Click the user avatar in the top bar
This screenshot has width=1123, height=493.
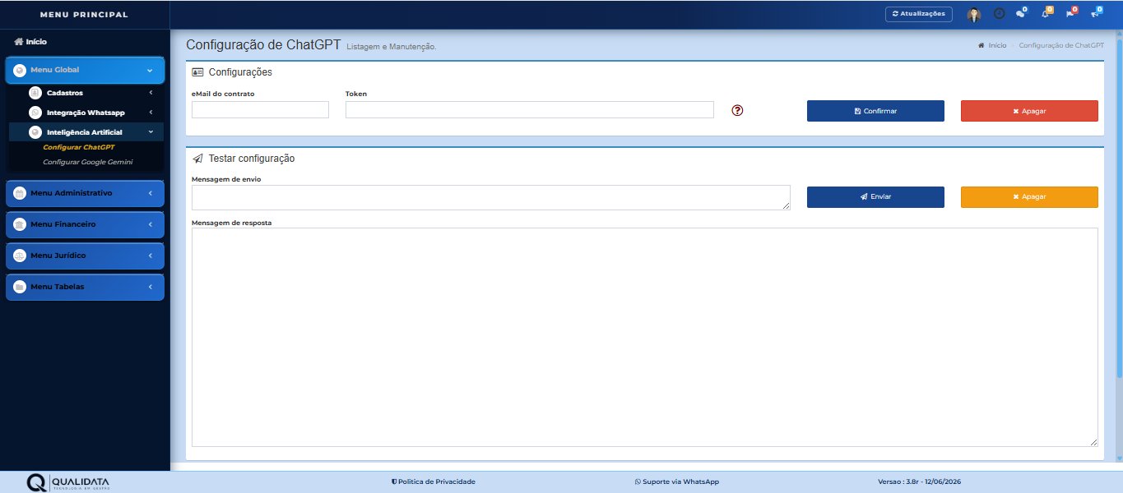point(974,14)
